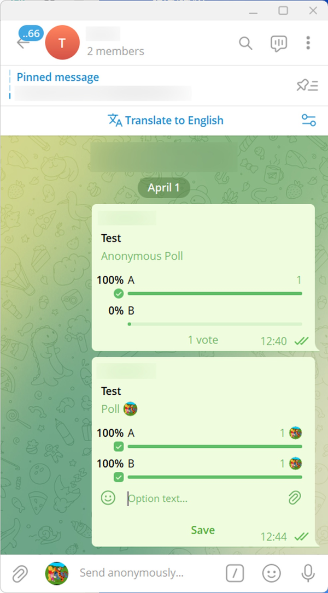Show all pinned messages list icon
Viewport: 328px width, 593px height.
307,85
